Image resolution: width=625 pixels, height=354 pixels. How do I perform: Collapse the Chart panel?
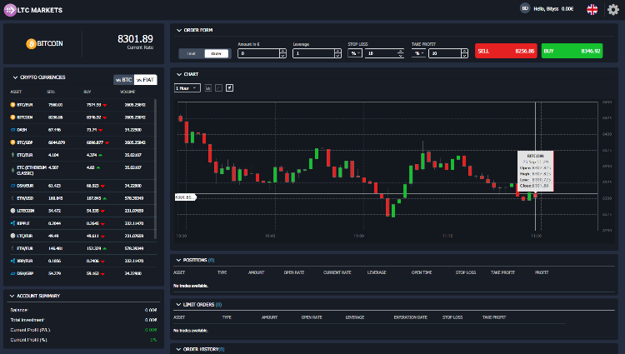[x=179, y=74]
